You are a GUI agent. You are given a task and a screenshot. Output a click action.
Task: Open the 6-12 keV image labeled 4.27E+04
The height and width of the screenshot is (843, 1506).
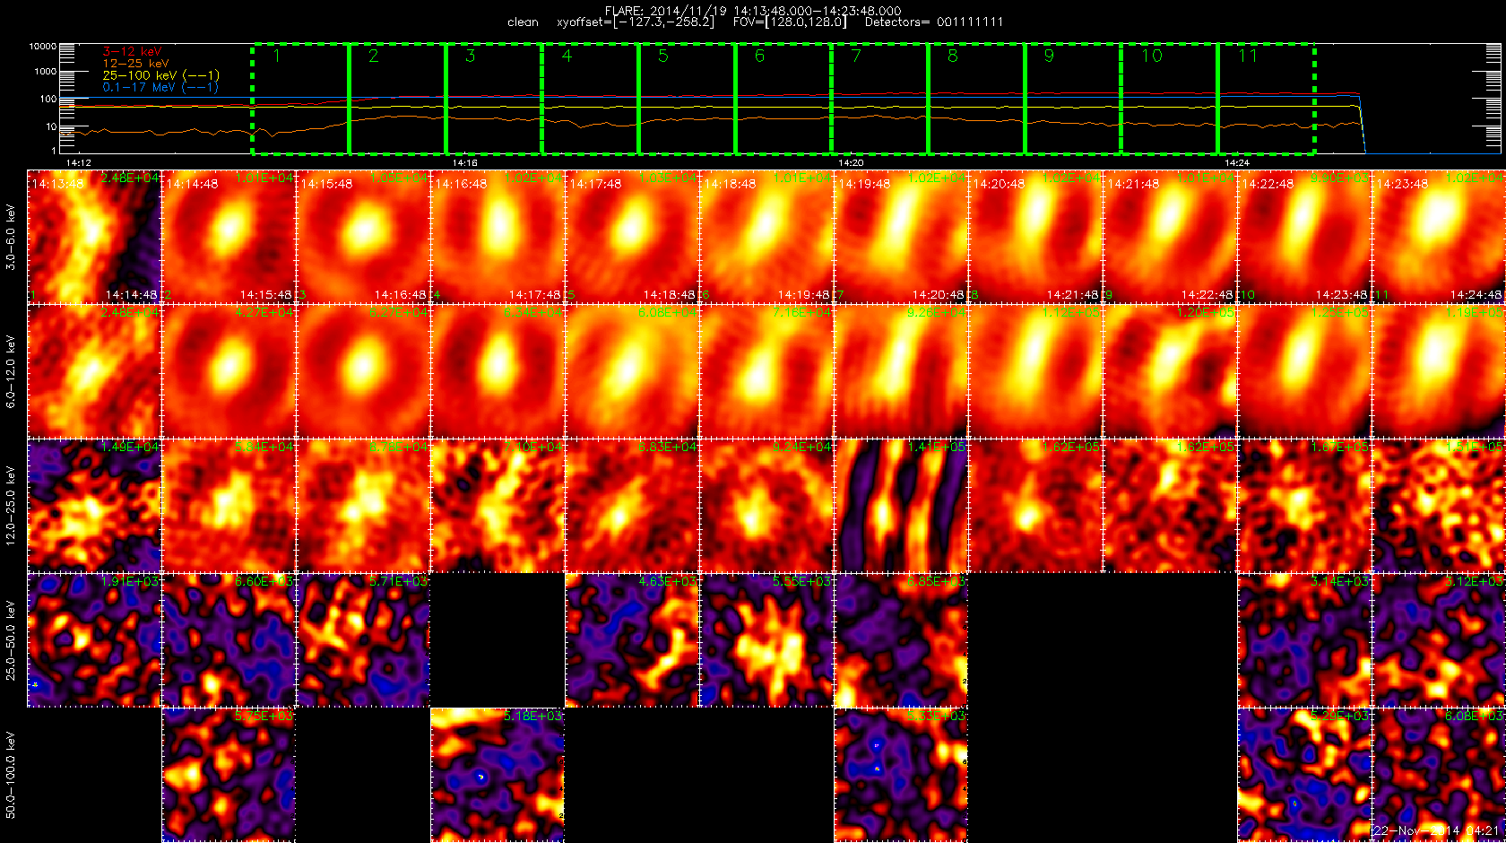tap(229, 371)
